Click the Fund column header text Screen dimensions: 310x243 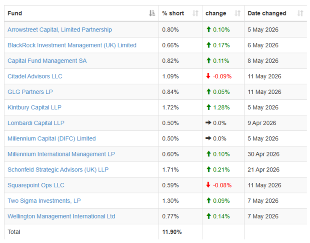[15, 13]
